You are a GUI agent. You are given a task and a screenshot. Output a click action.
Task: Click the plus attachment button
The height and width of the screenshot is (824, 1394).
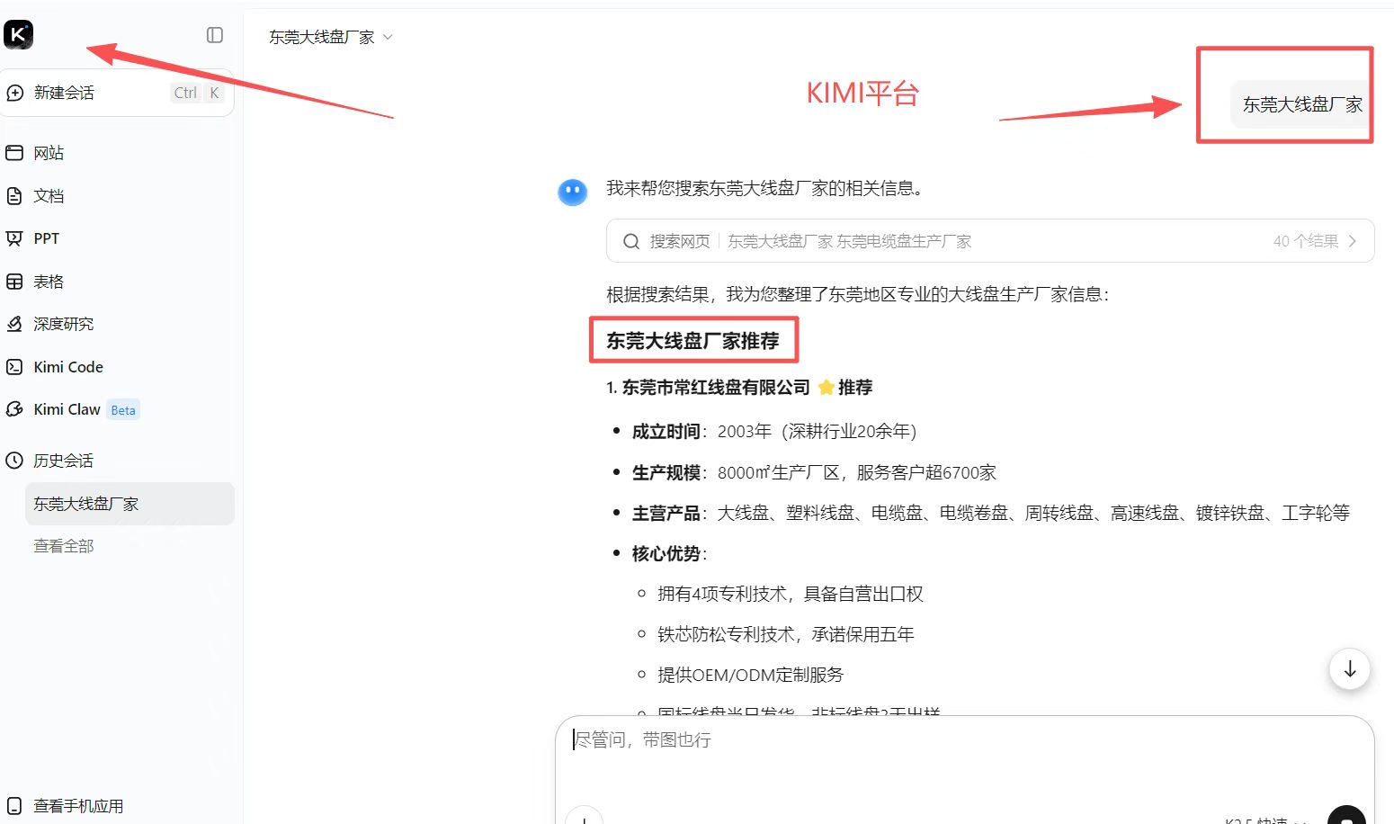[585, 819]
